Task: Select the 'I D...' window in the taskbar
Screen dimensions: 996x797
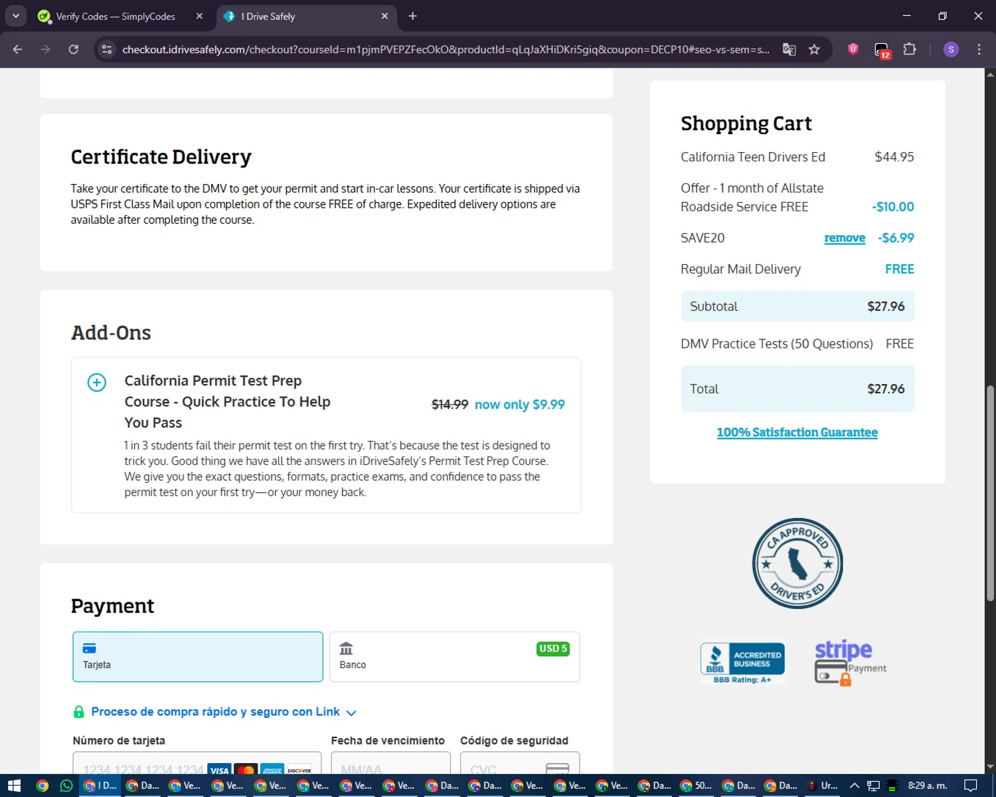Action: (x=100, y=786)
